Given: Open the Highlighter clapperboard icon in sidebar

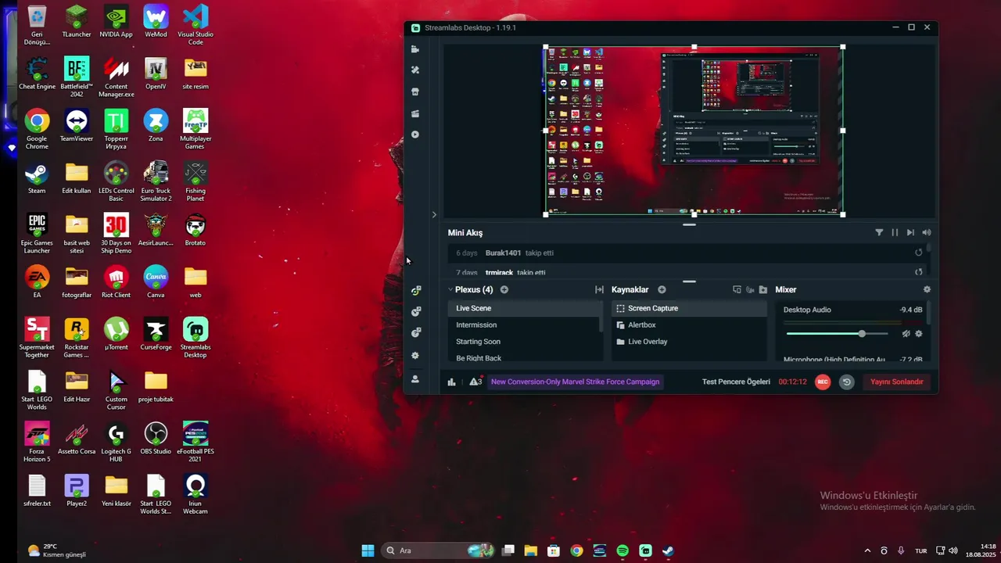Looking at the screenshot, I should click(x=415, y=113).
